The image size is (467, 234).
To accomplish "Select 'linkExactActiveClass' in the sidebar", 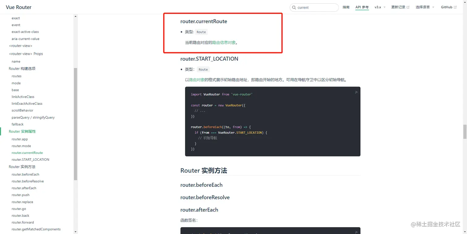I will click(27, 104).
